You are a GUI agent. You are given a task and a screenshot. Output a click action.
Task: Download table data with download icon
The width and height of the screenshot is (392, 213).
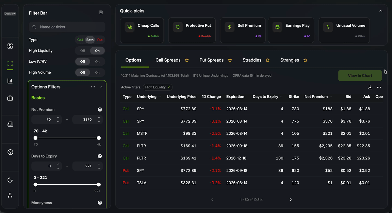[370, 87]
